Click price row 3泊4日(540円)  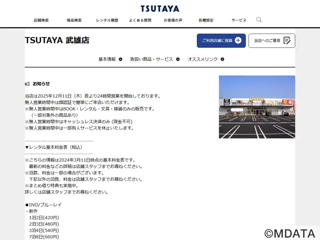[x=44, y=231]
